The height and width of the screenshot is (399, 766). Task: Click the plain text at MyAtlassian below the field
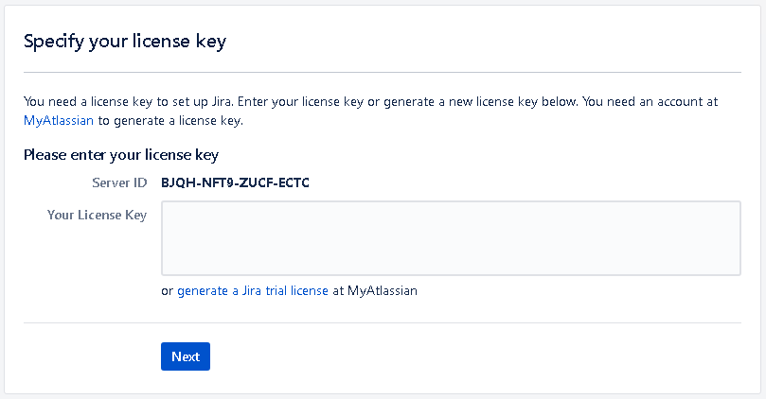click(x=375, y=291)
